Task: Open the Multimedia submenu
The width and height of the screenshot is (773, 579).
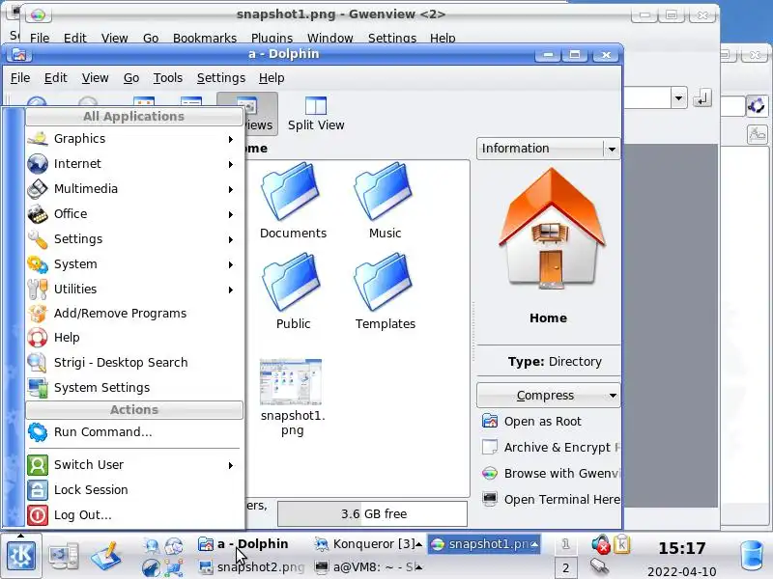Action: coord(134,189)
